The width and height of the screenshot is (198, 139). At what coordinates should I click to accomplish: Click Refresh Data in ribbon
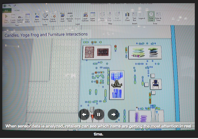click(x=70, y=17)
